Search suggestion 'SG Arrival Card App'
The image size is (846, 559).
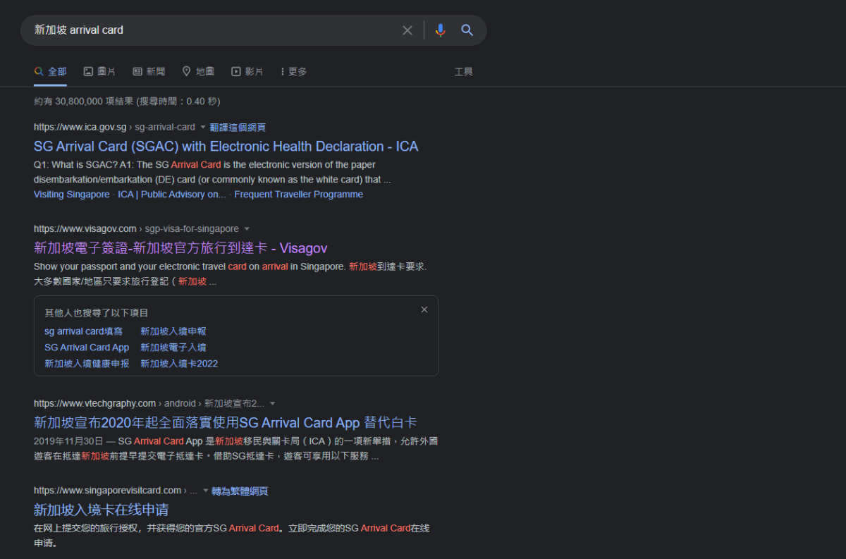(87, 348)
